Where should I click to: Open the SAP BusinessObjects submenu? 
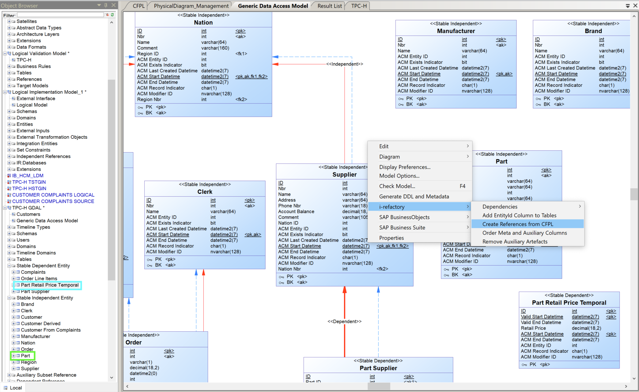(420, 217)
